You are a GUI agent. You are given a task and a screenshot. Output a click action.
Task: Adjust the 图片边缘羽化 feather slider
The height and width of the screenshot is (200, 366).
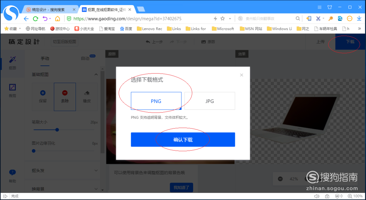point(34,151)
